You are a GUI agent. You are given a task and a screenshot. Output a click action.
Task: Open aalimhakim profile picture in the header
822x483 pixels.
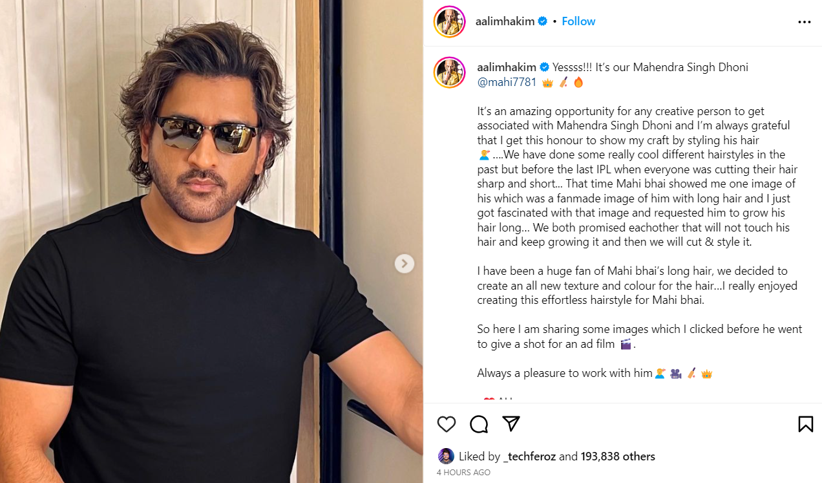(450, 21)
